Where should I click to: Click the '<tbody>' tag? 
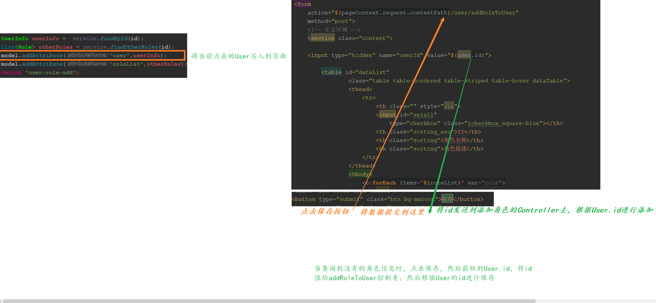(360, 174)
